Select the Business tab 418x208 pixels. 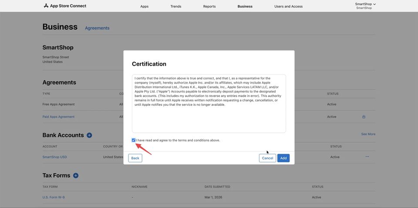pos(245,7)
